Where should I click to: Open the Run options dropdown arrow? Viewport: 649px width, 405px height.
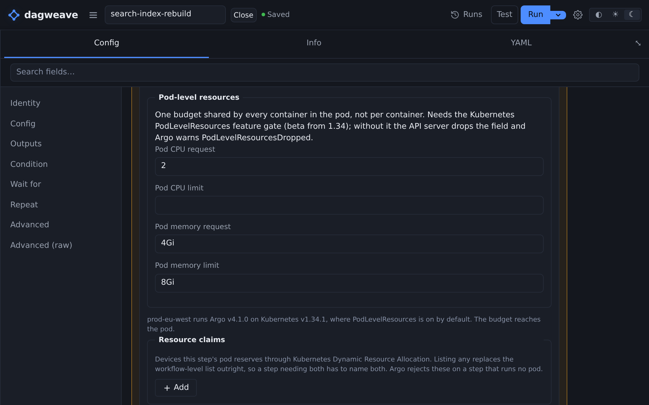pos(558,15)
